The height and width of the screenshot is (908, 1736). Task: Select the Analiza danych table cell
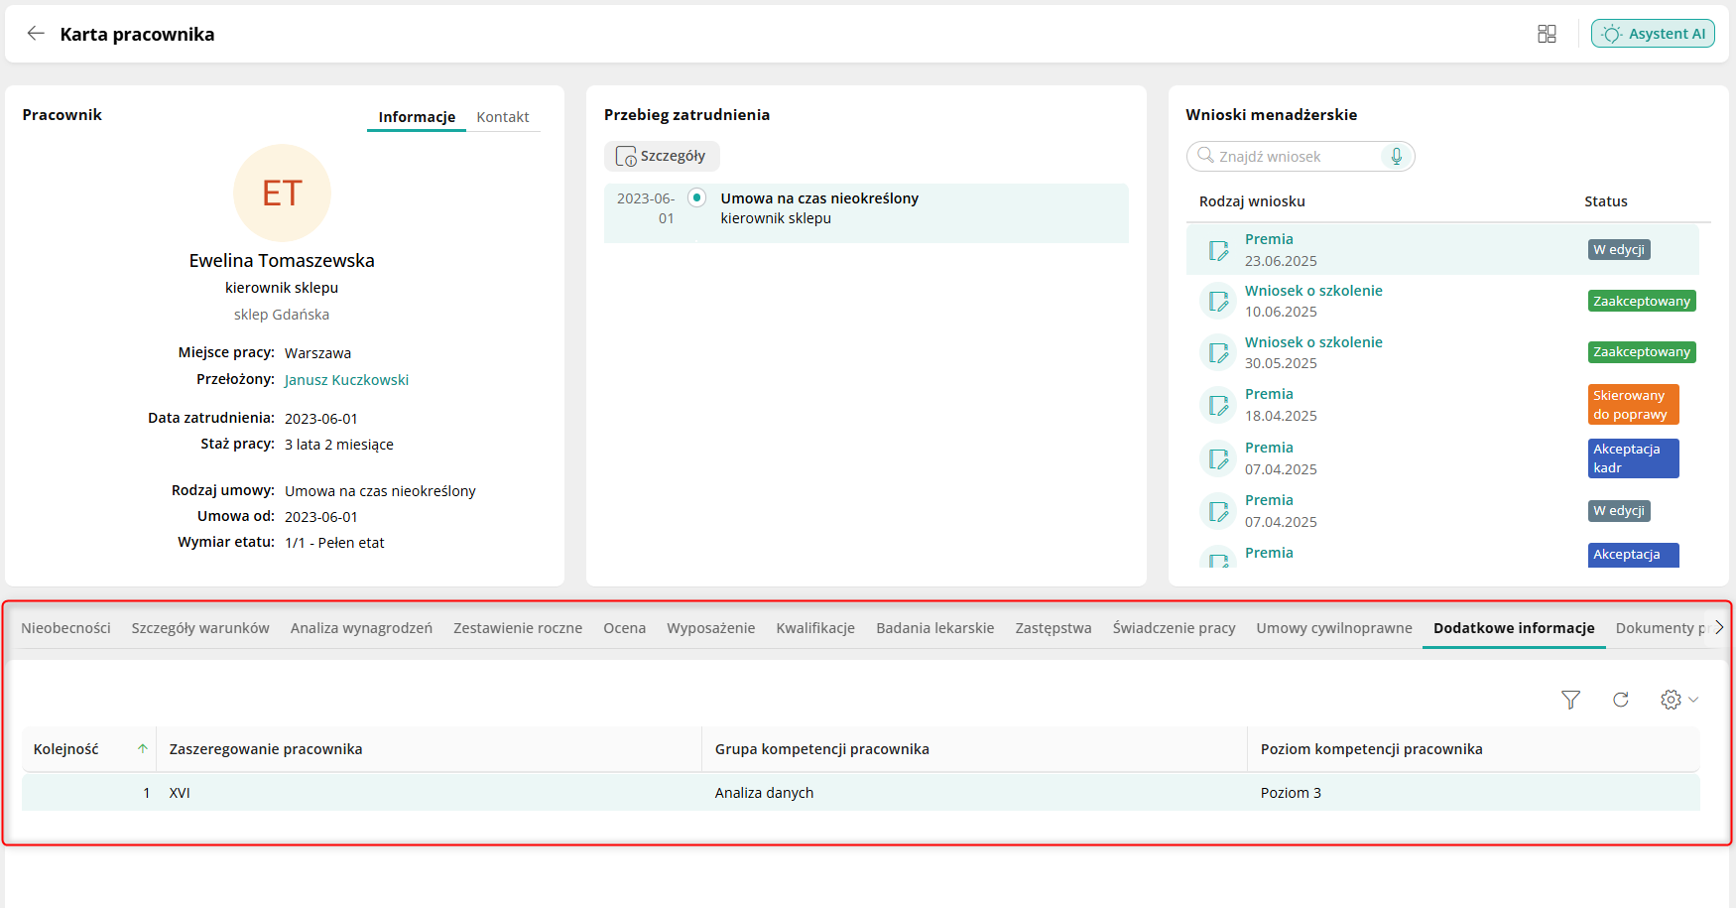pos(974,793)
